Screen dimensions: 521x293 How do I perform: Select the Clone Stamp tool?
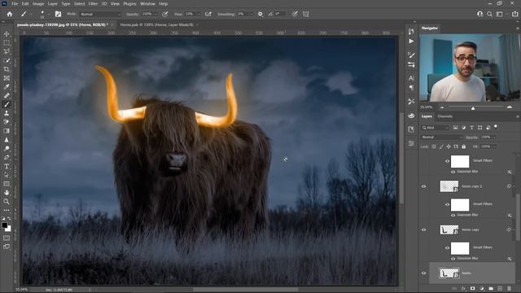tap(7, 113)
